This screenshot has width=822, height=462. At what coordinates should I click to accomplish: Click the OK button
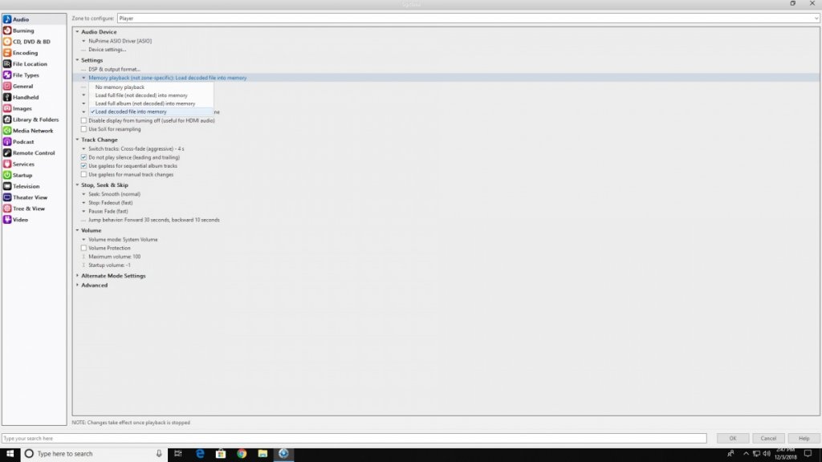(x=732, y=439)
